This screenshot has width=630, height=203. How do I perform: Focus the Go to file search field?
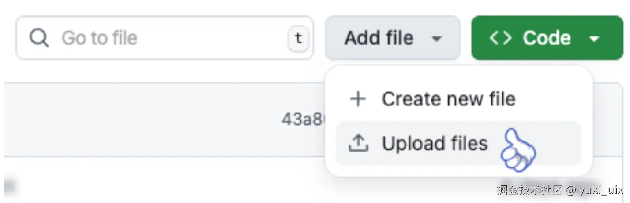click(165, 38)
